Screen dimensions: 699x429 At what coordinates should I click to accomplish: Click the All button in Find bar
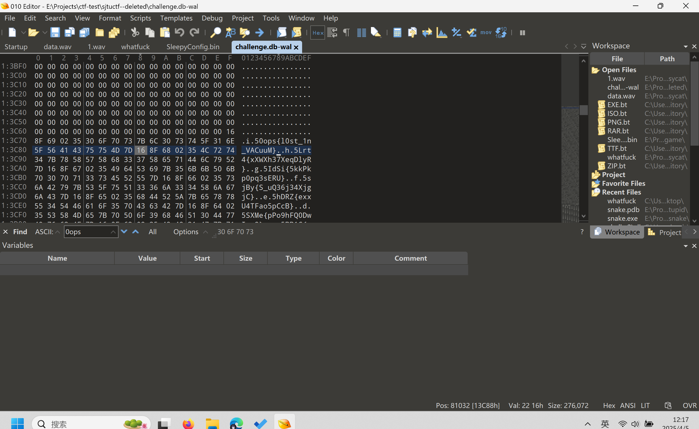pyautogui.click(x=152, y=232)
